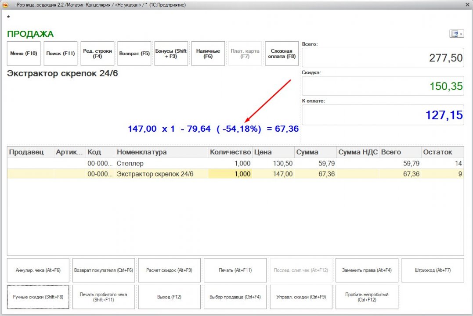Click the Всего column header in table
Image resolution: width=473 pixels, height=316 pixels.
[x=400, y=152]
